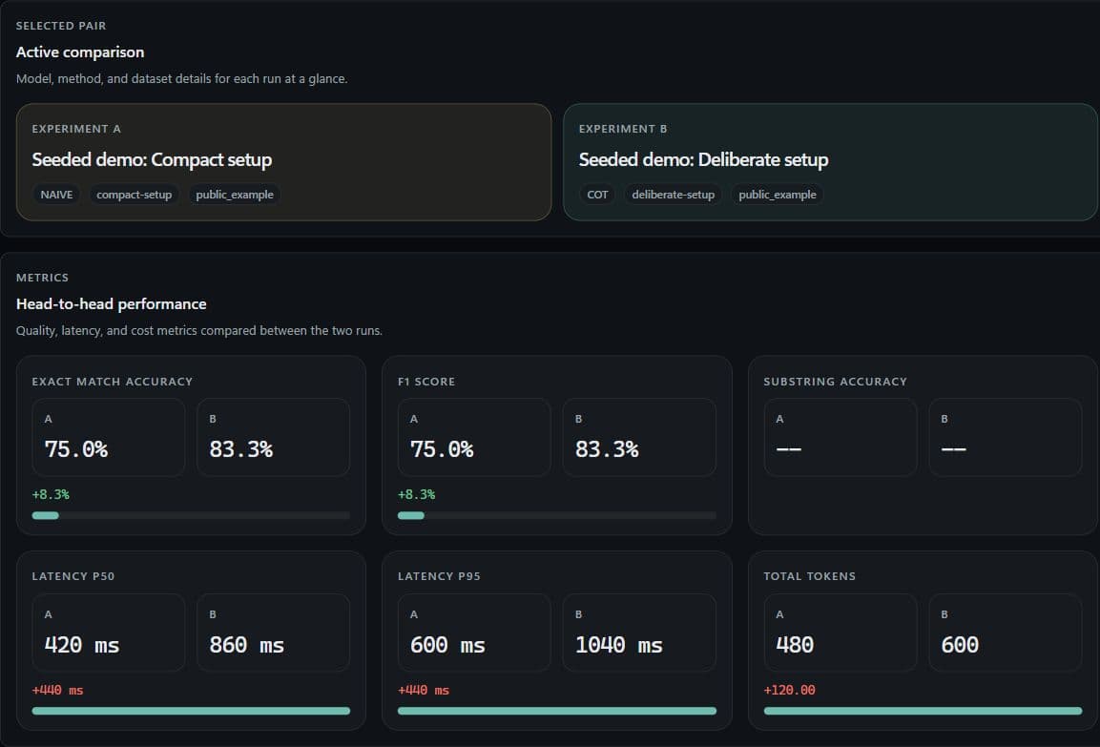Click the +440 ms delta under Latency P95
This screenshot has width=1100, height=747.
coord(423,690)
